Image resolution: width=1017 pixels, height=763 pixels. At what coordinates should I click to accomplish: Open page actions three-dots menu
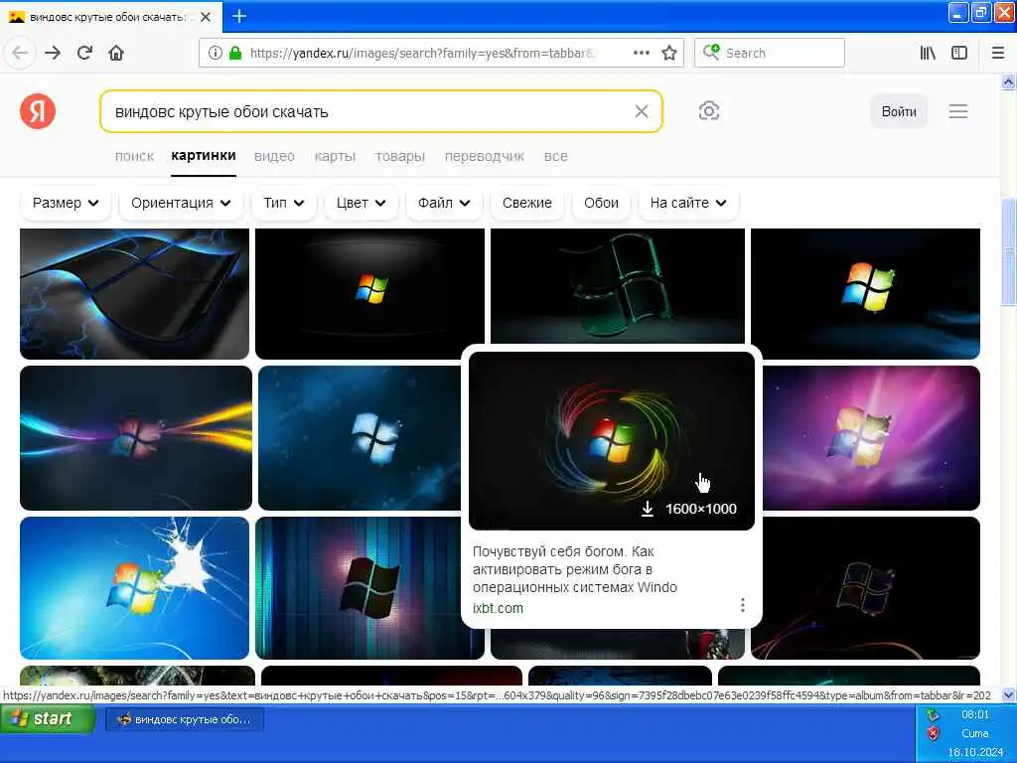(642, 54)
